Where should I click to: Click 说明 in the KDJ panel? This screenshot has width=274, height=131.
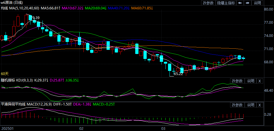click(251, 81)
